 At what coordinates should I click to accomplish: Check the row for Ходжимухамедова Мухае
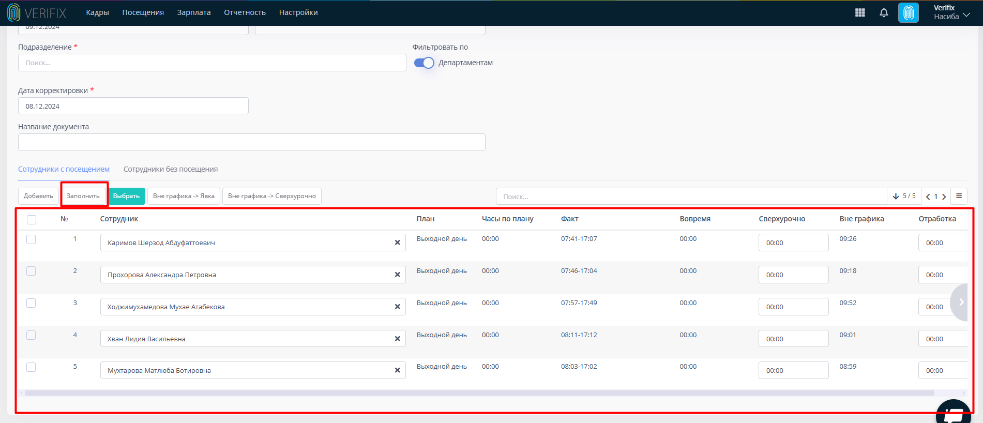pos(31,303)
